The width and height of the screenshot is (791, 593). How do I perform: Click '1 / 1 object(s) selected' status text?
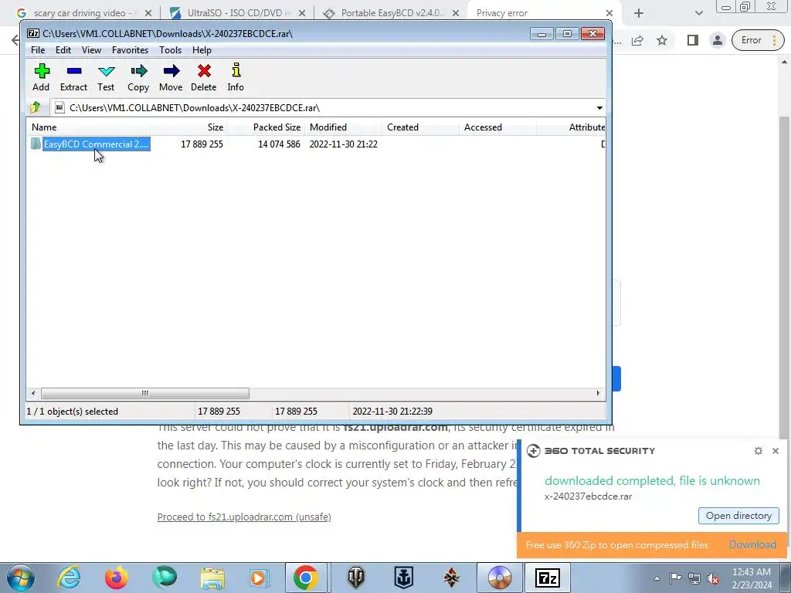click(72, 412)
